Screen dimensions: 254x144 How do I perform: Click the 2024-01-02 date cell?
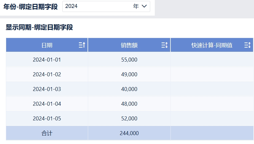[x=47, y=74]
